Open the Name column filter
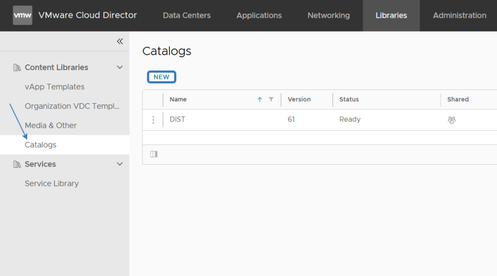The width and height of the screenshot is (497, 276). coord(271,99)
